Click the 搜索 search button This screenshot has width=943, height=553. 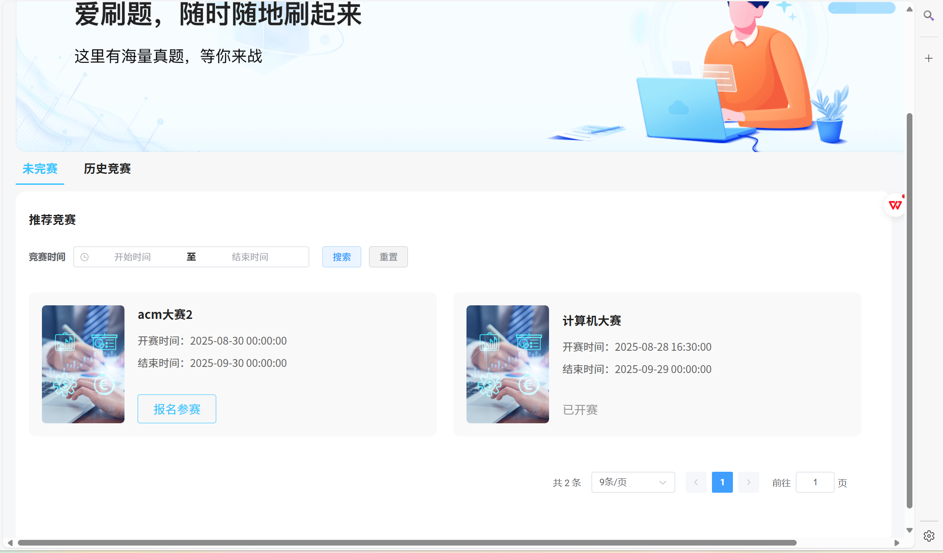click(x=342, y=257)
